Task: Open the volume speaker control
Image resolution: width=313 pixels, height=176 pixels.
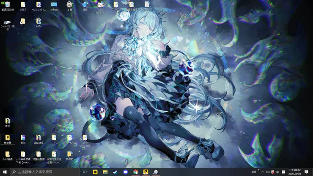Action: tap(268, 172)
